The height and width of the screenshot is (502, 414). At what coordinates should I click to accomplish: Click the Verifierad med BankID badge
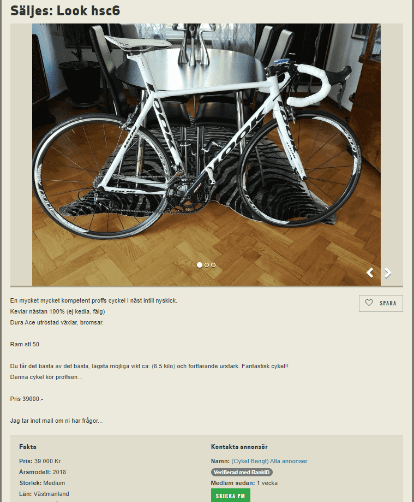tap(242, 472)
